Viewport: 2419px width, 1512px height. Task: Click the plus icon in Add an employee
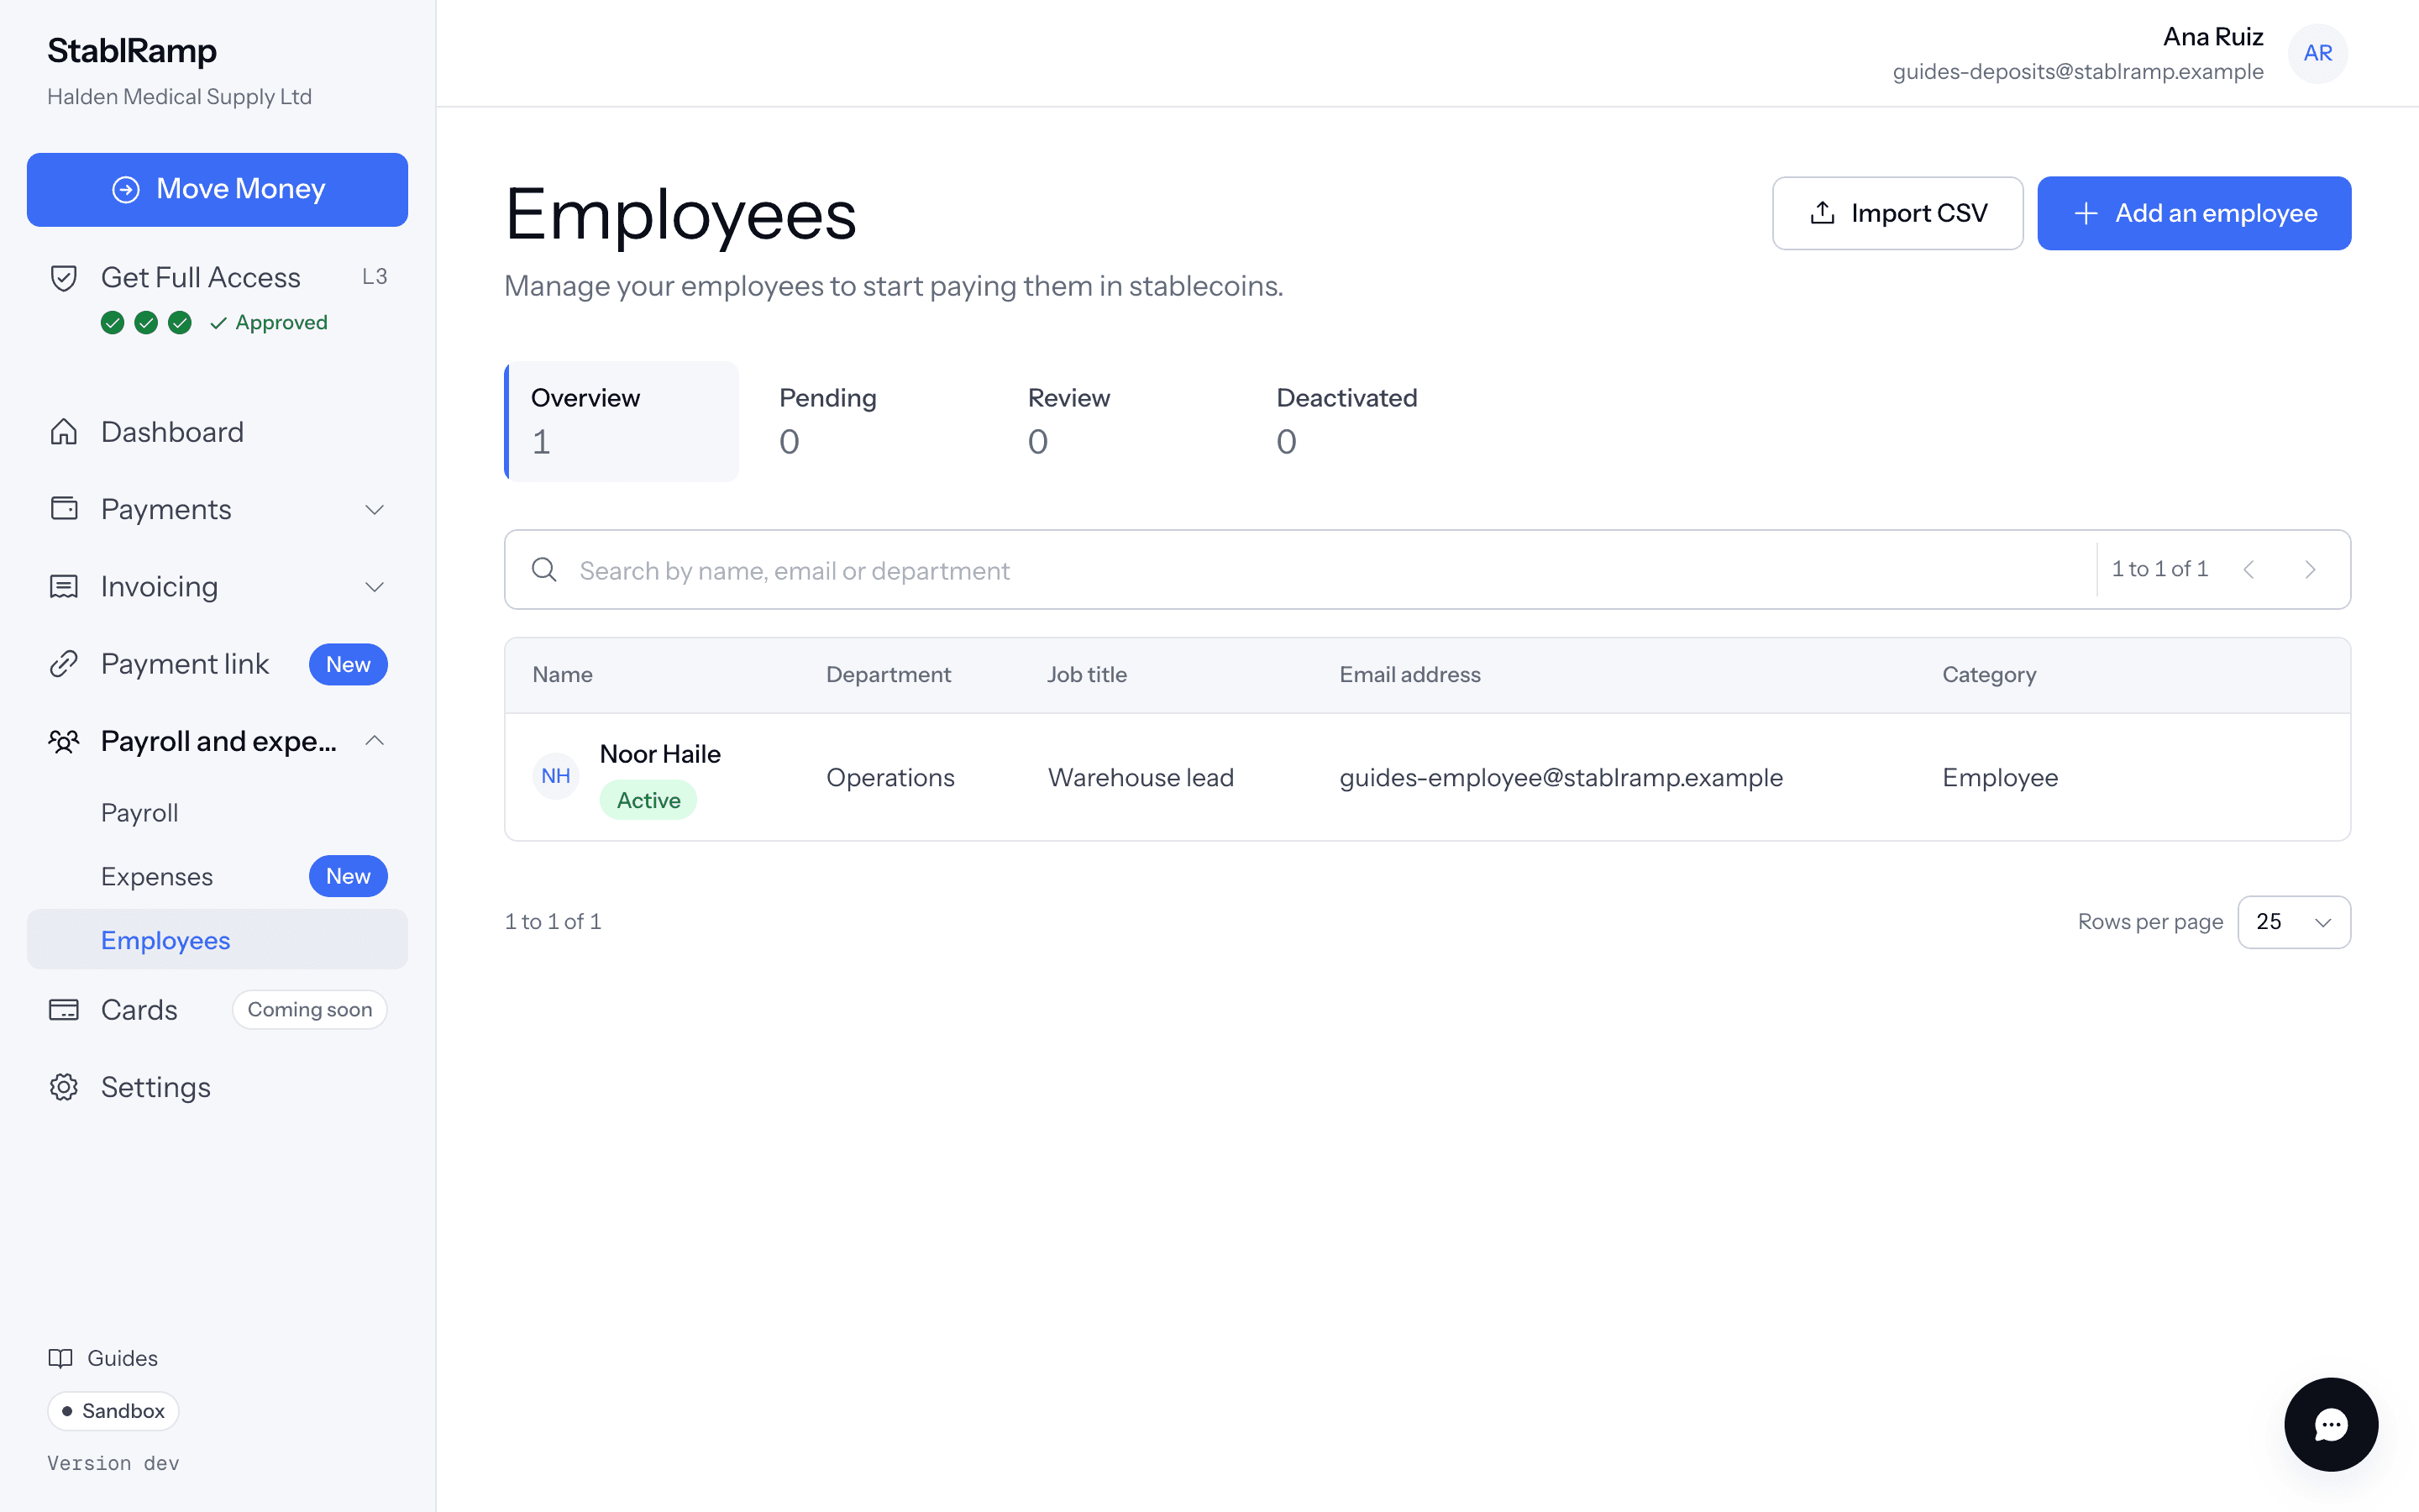pyautogui.click(x=2086, y=213)
